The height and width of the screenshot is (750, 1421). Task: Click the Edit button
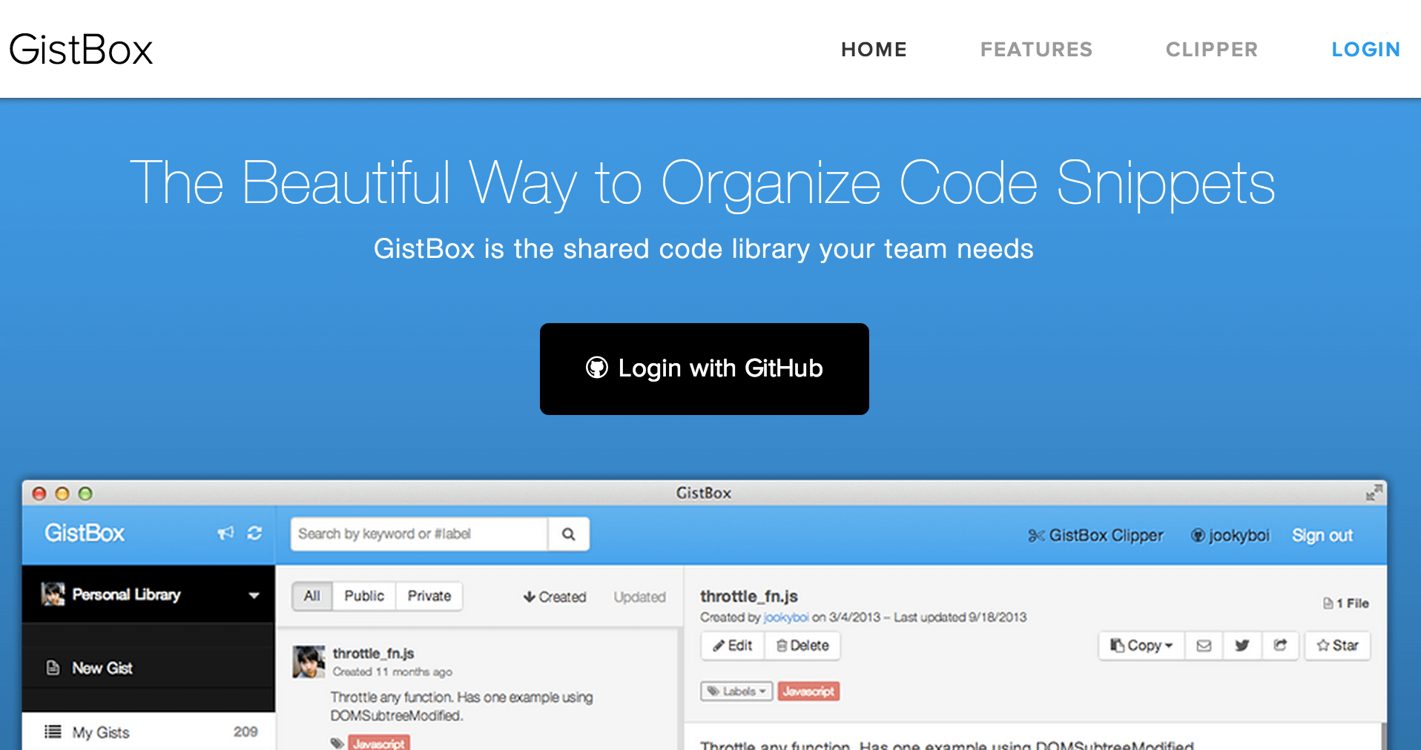(x=733, y=646)
